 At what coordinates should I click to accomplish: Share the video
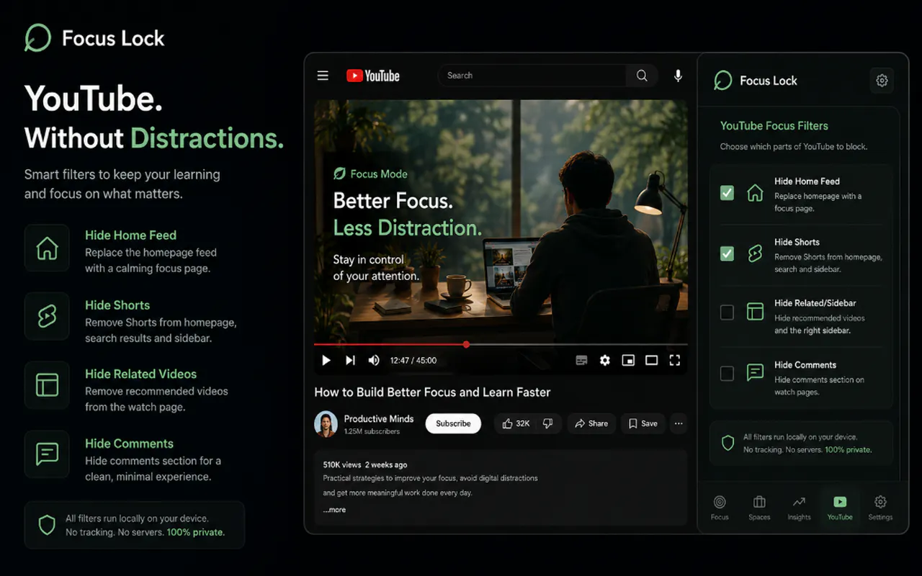(591, 423)
